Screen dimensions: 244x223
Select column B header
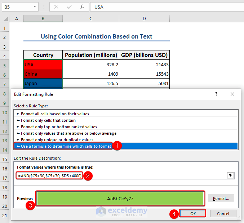43,19
